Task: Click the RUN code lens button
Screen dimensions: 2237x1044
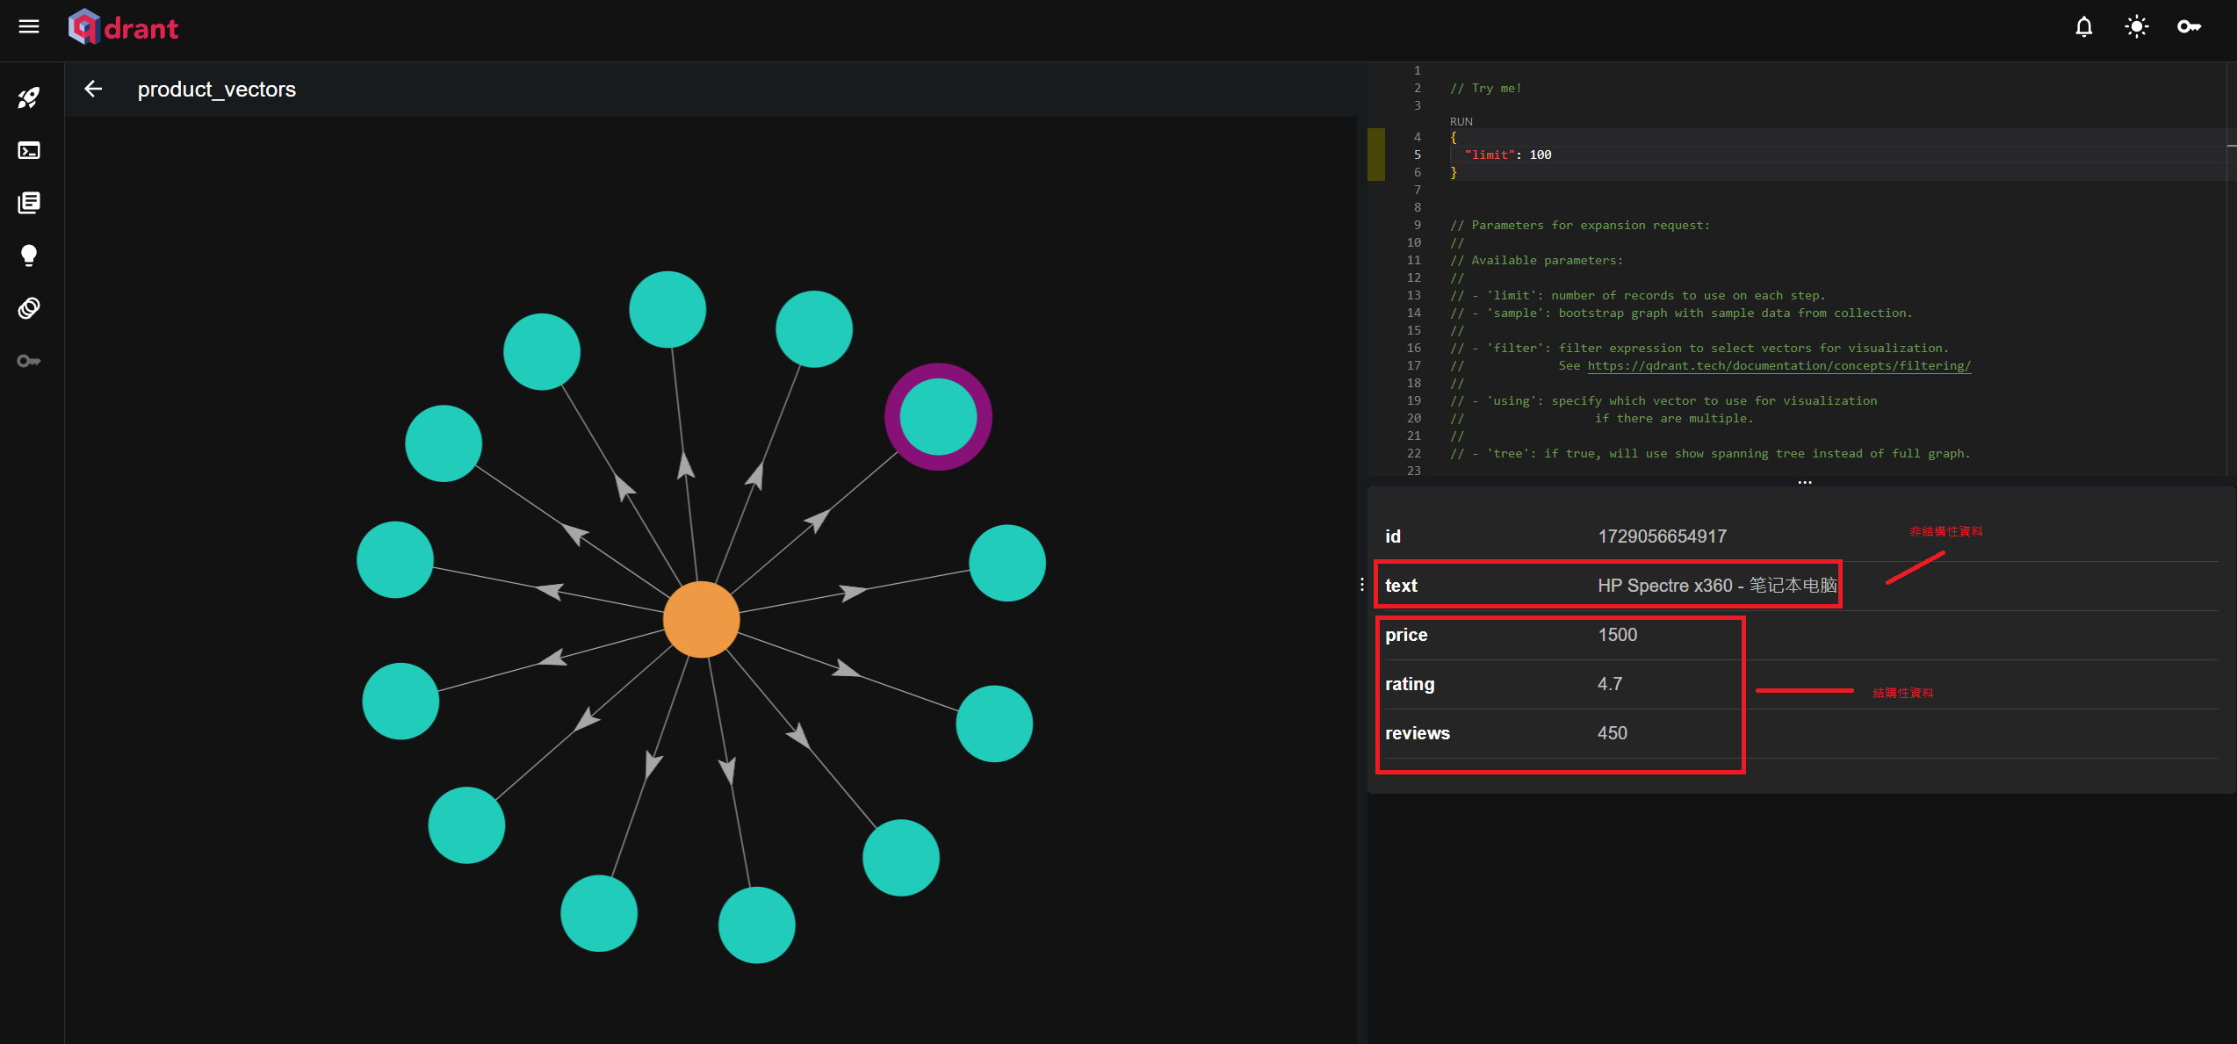Action: pyautogui.click(x=1461, y=121)
